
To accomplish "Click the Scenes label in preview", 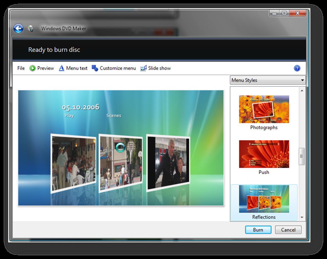I will (x=114, y=116).
